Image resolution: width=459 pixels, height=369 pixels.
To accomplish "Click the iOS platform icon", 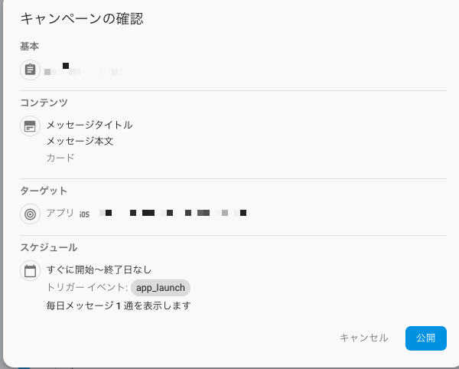I will click(84, 214).
